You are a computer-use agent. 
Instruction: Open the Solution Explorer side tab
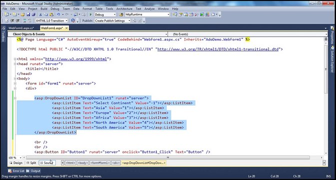[332, 58]
